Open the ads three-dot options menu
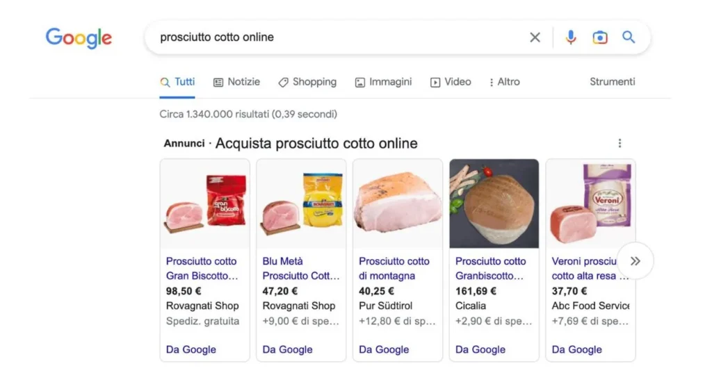This screenshot has width=712, height=382. [620, 144]
